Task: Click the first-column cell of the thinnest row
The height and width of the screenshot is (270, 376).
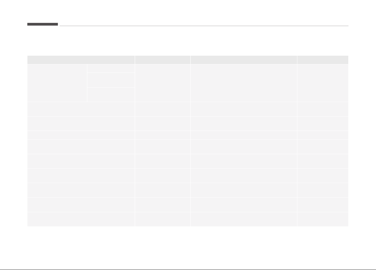Action: (x=81, y=135)
